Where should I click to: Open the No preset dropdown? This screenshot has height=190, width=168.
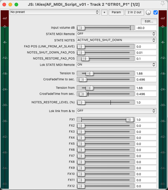tap(54, 12)
